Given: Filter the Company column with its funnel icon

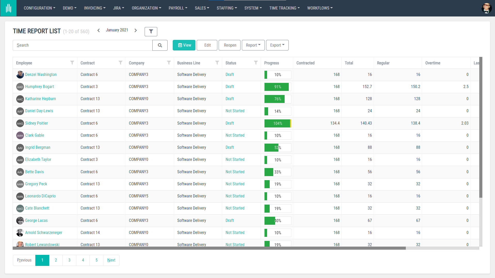Looking at the screenshot, I should tap(169, 63).
